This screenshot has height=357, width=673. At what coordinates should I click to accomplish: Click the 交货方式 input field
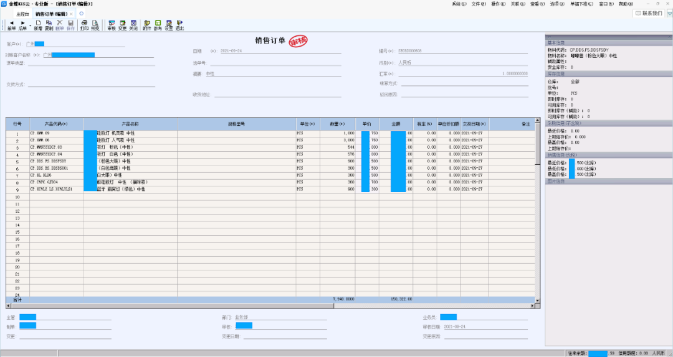point(92,85)
